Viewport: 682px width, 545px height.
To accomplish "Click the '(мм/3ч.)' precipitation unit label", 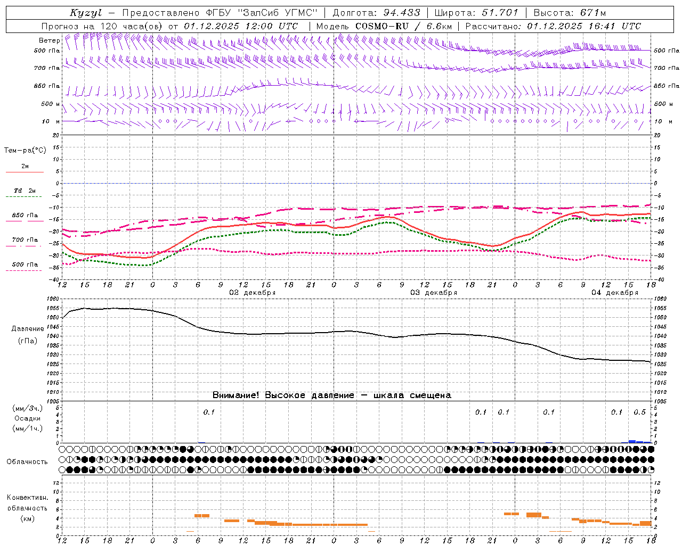I will (x=28, y=408).
